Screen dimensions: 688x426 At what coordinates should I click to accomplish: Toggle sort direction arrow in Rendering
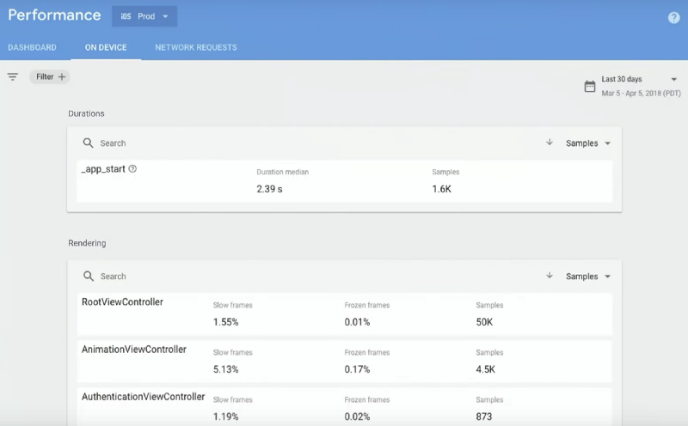coord(550,276)
